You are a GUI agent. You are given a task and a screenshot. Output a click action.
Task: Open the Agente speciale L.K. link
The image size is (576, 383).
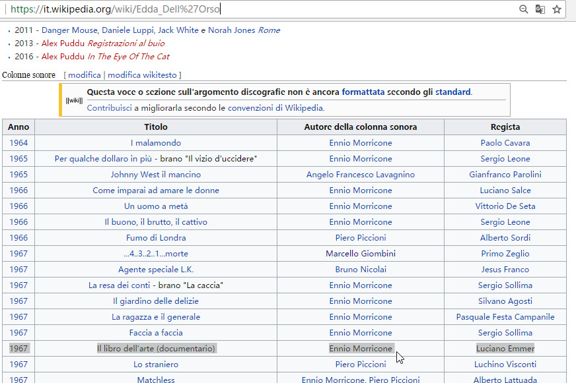pos(156,270)
